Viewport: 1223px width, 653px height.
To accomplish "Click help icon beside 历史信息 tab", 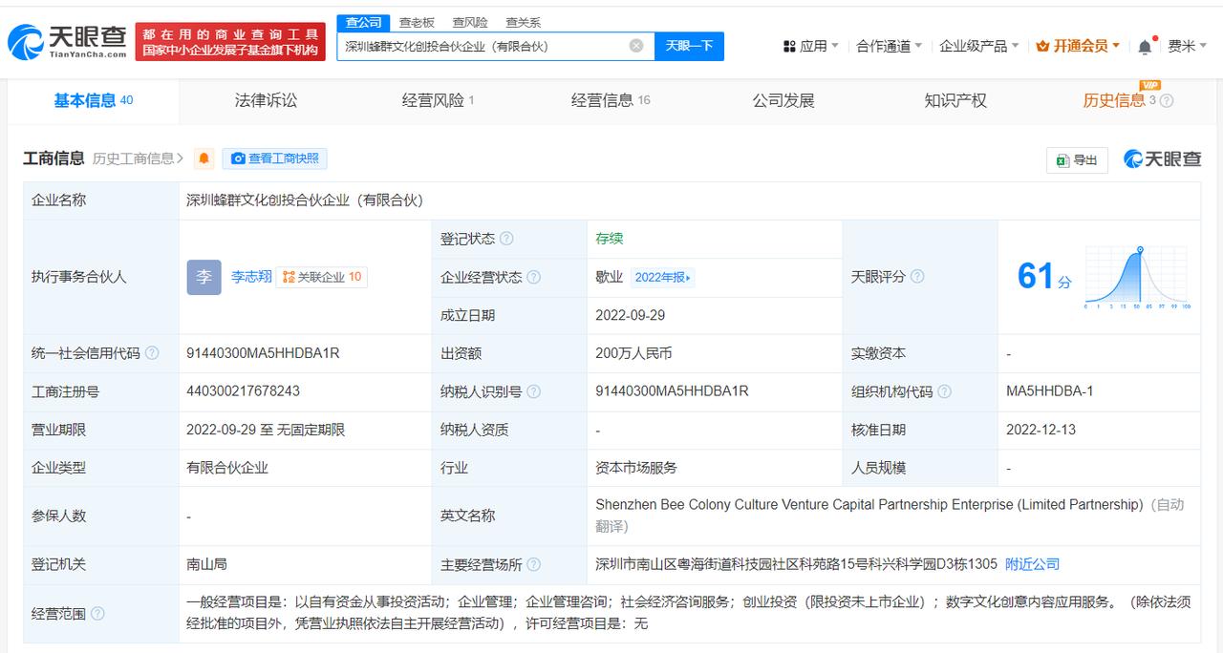I will pos(1166,101).
